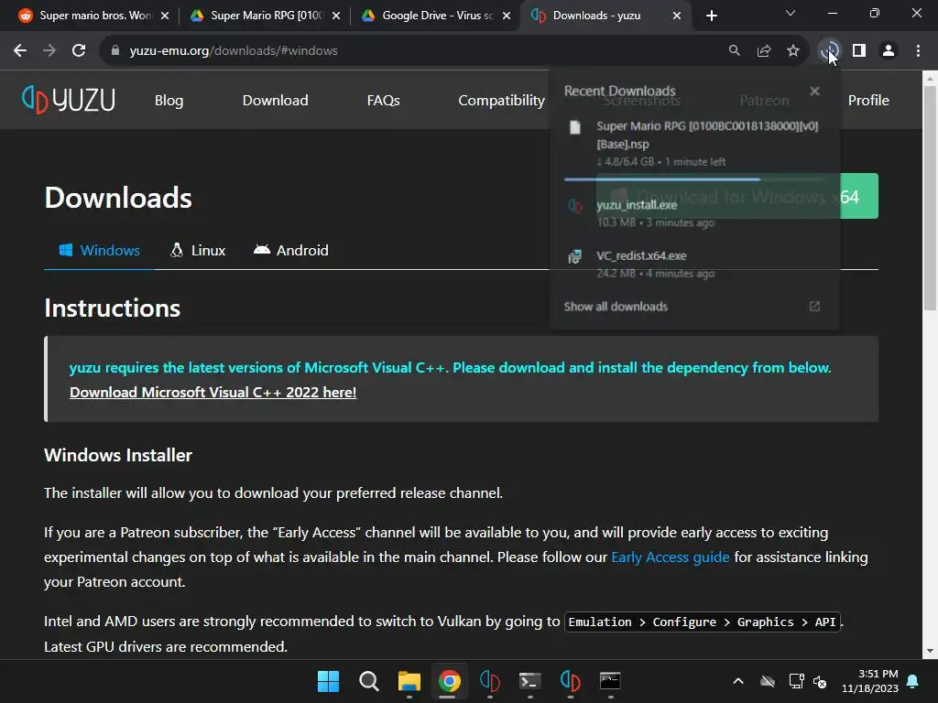Open taskbar Search

coord(368,681)
